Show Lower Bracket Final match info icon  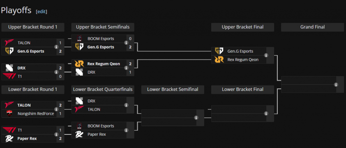pyautogui.click(x=266, y=113)
